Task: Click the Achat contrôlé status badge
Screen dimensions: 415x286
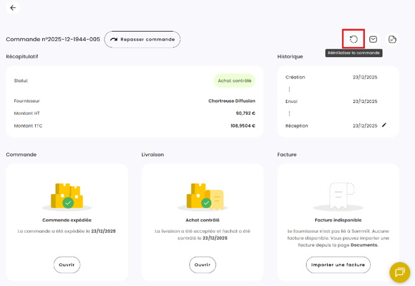Action: [x=235, y=81]
